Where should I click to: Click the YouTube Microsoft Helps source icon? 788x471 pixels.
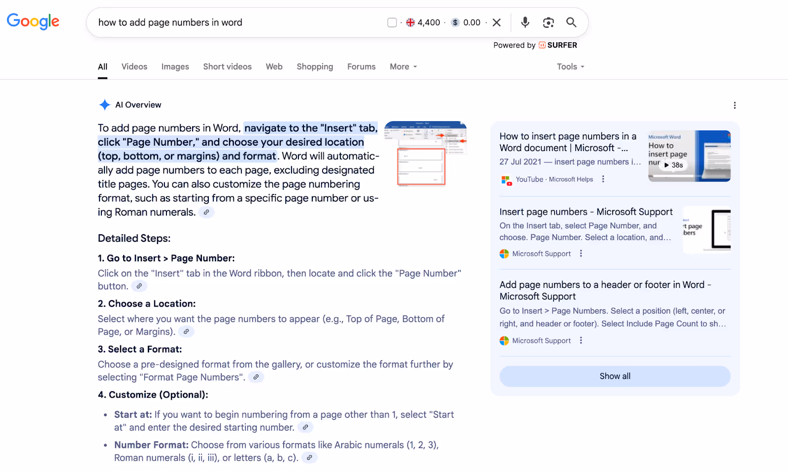506,180
